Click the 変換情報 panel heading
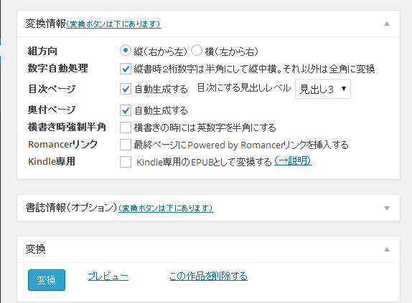412x303 pixels. 45,24
